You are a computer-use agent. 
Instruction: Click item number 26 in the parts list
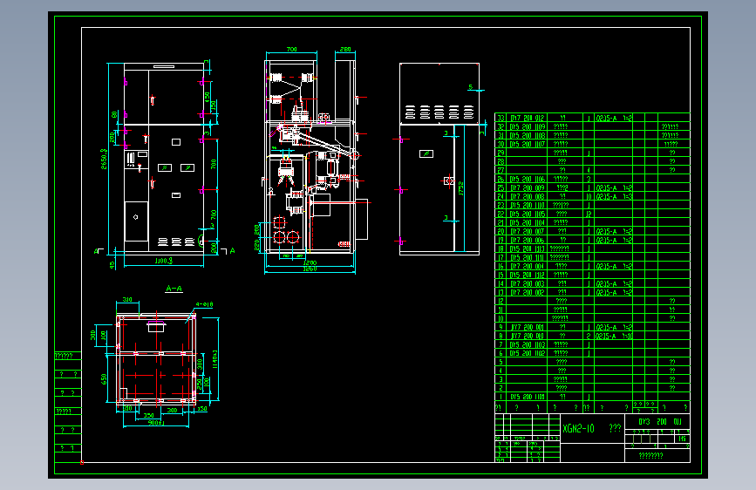pos(501,179)
